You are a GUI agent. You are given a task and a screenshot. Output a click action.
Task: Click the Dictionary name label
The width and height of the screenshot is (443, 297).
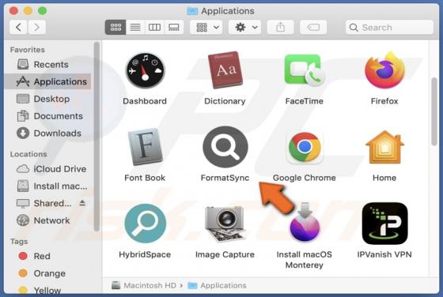225,101
